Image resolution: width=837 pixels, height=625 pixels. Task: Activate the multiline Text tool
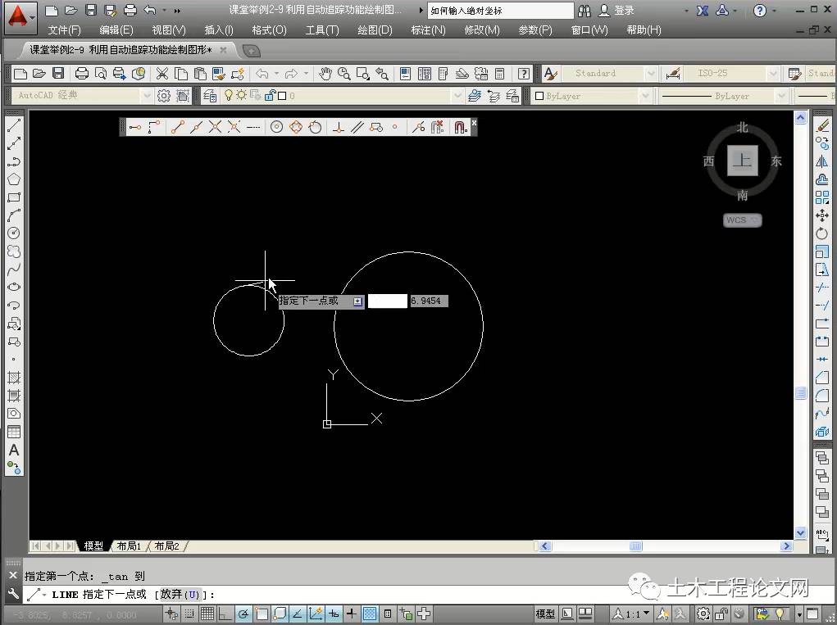pos(13,450)
